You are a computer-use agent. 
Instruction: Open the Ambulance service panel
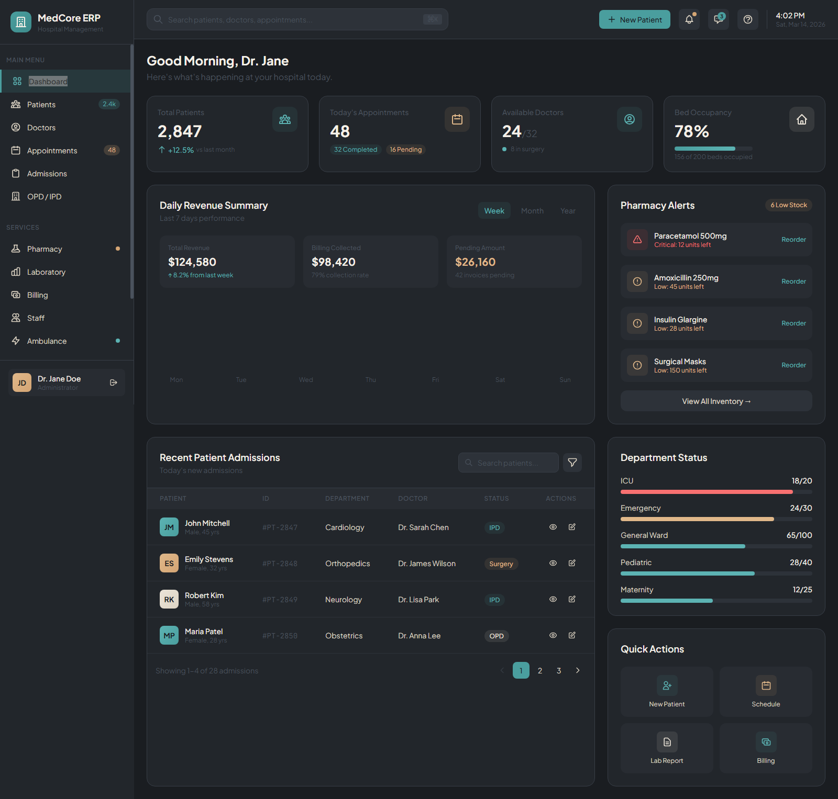tap(47, 341)
